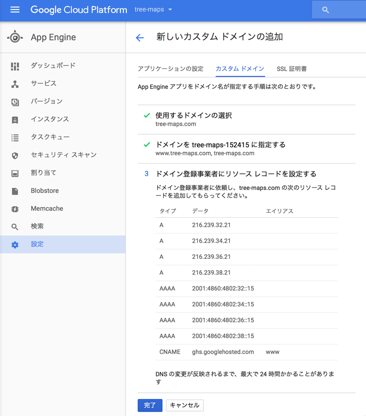Click the データ column header
This screenshot has height=416, width=366.
(201, 211)
